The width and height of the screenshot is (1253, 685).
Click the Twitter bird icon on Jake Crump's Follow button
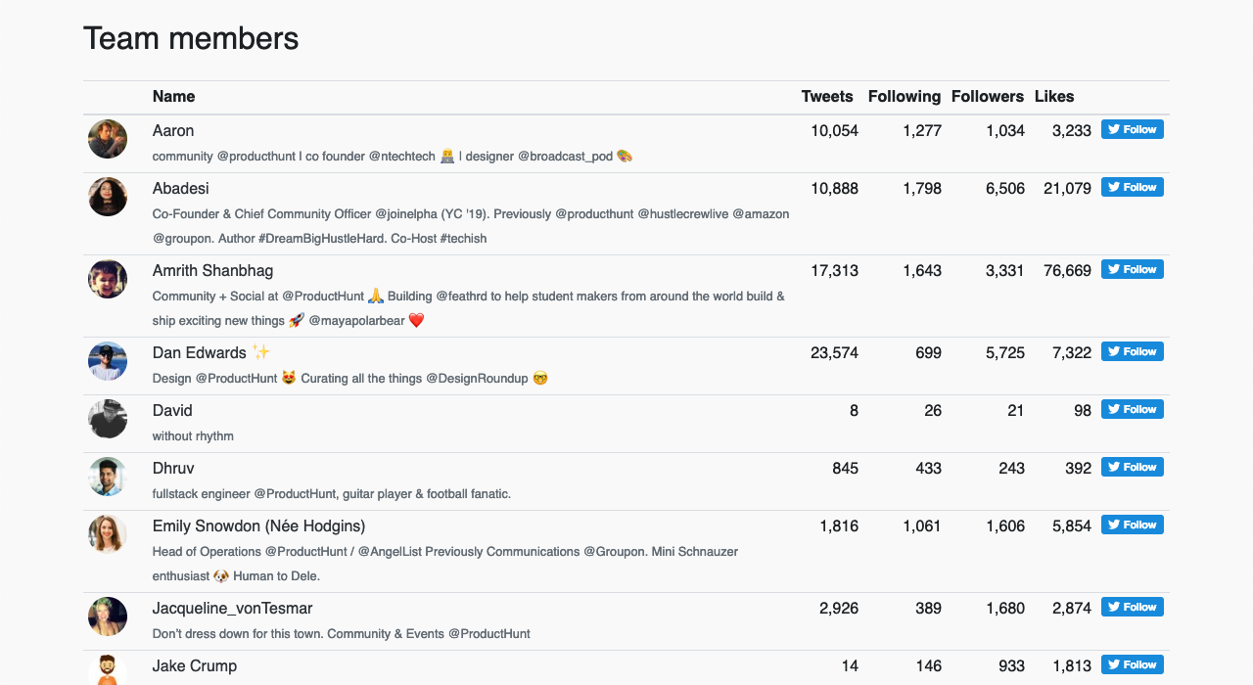click(x=1113, y=663)
